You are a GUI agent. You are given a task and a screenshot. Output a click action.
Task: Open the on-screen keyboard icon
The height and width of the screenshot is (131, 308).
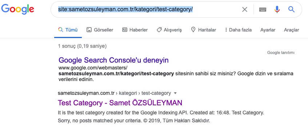[263, 9]
